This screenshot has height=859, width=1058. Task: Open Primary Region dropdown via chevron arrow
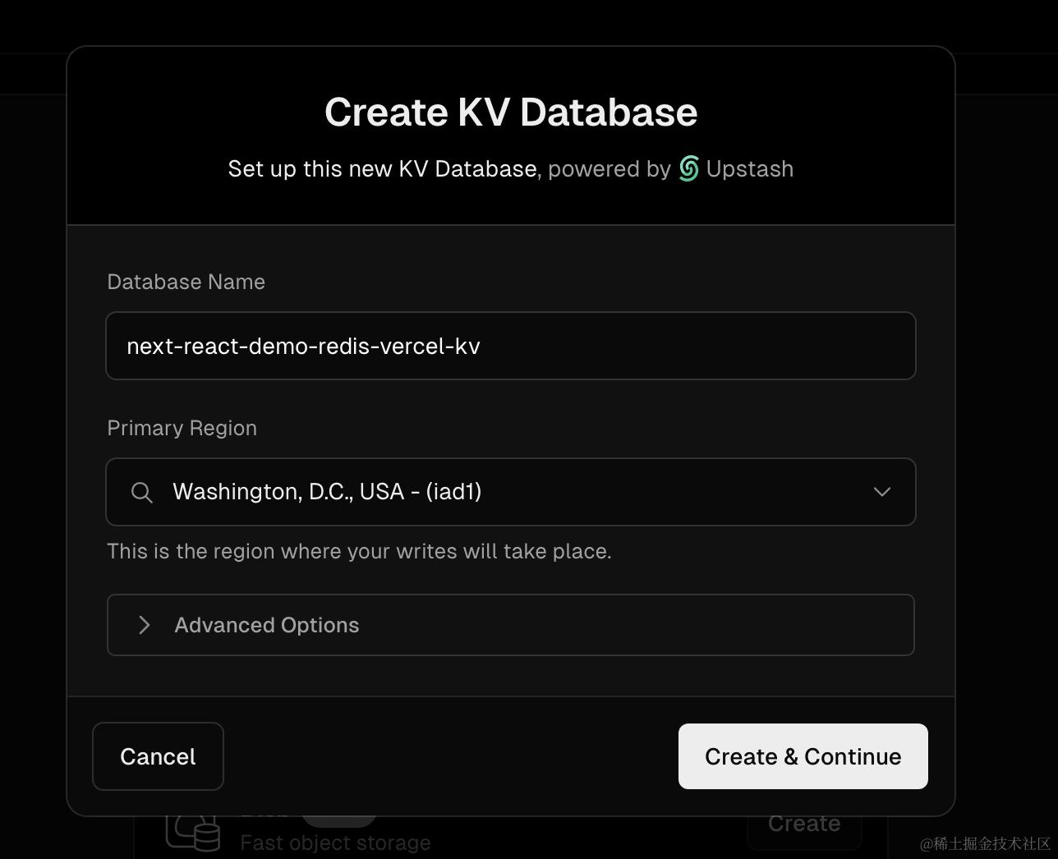881,492
